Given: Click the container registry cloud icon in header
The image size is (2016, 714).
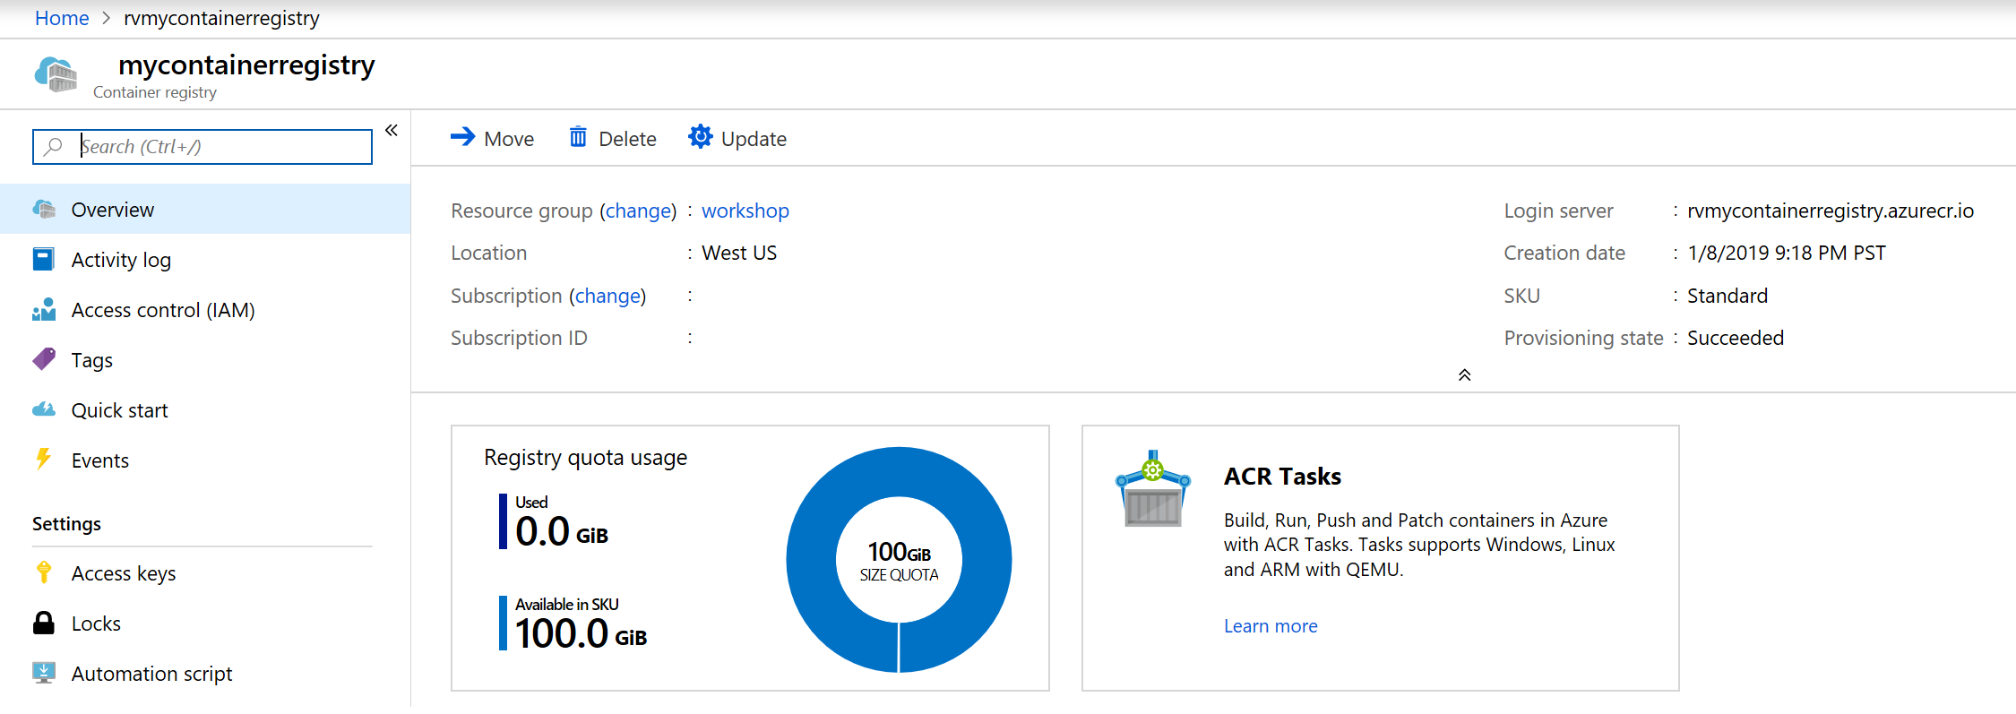Looking at the screenshot, I should pyautogui.click(x=56, y=74).
